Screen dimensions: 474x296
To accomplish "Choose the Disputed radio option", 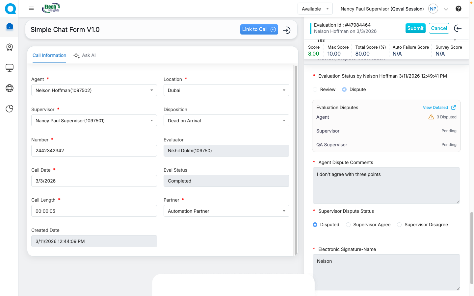I will pyautogui.click(x=315, y=225).
